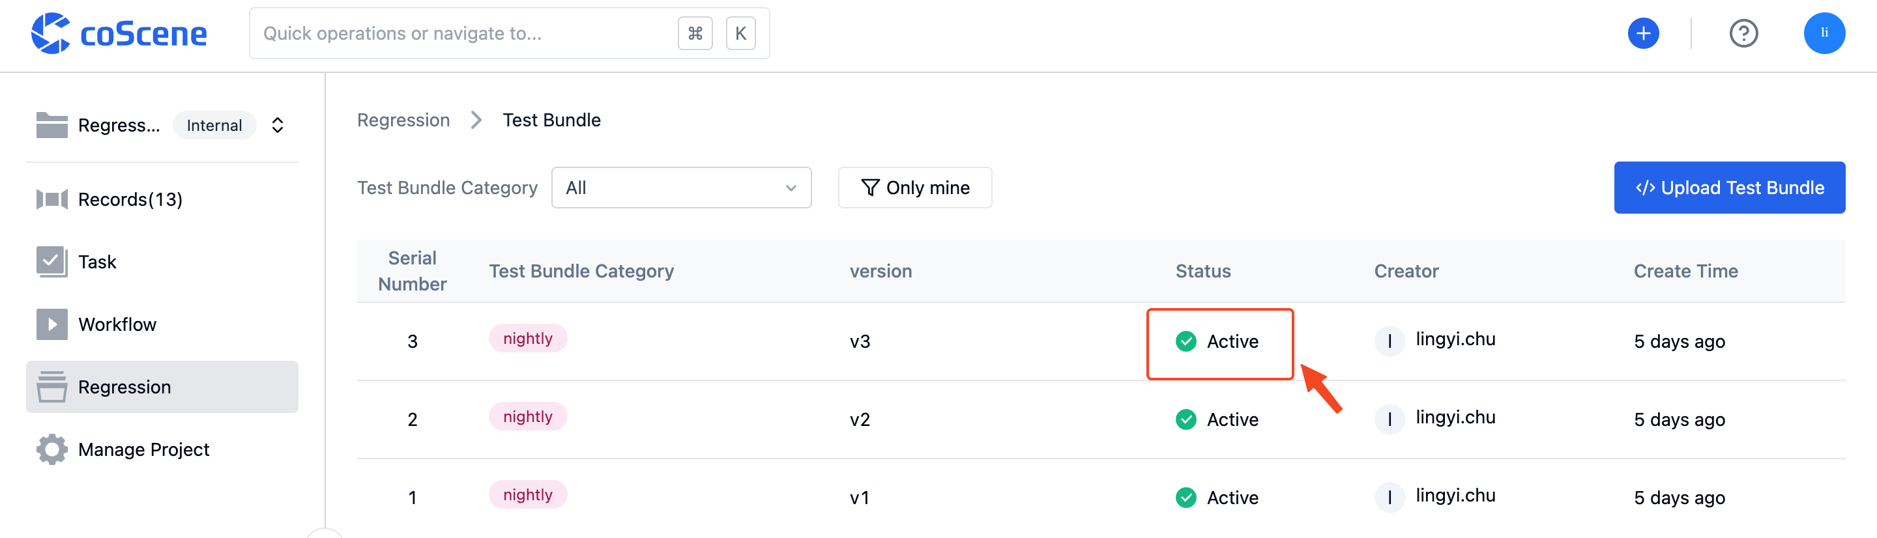Click nightly tag in row 1

tap(527, 494)
